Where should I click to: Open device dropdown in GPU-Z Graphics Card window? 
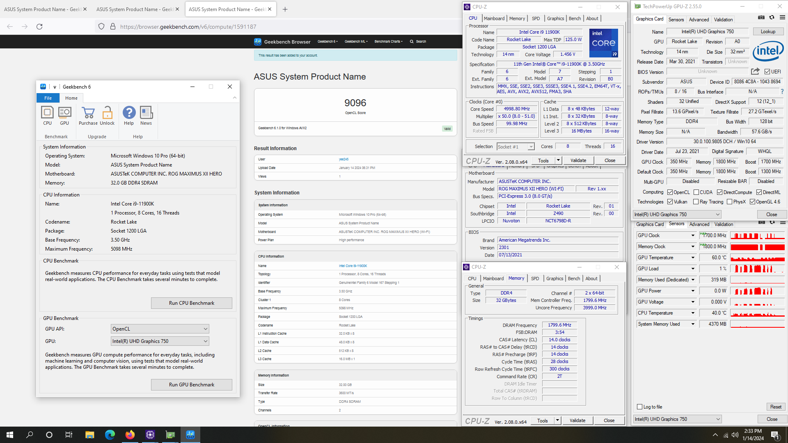(x=677, y=215)
